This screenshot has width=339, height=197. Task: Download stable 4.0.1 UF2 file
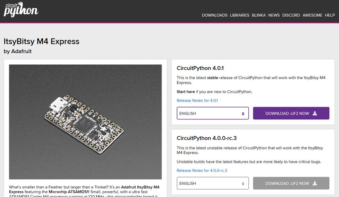[x=291, y=113]
